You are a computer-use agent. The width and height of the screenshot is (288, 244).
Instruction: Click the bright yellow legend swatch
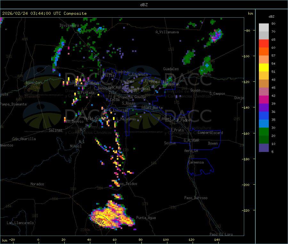(x=264, y=68)
